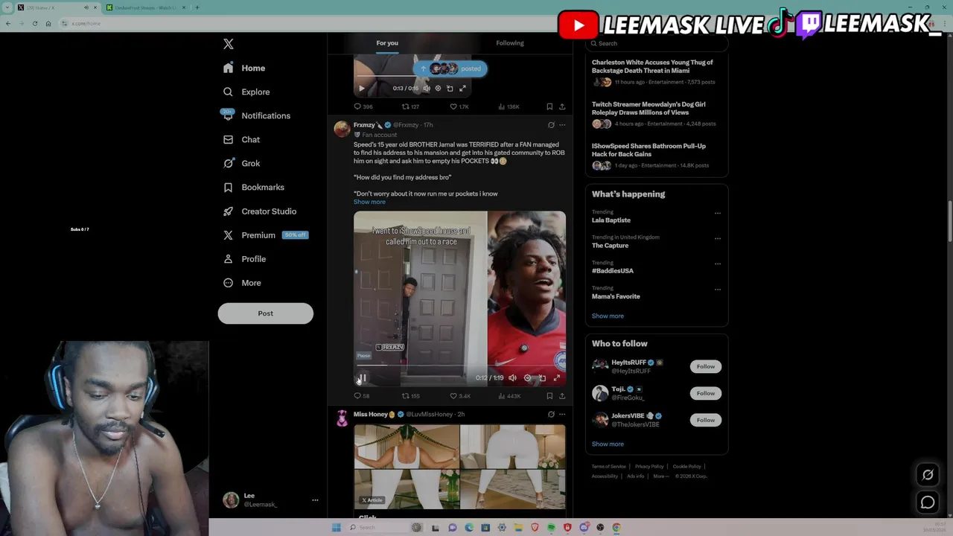Share the Frxmzy post
The width and height of the screenshot is (953, 536).
tap(562, 396)
